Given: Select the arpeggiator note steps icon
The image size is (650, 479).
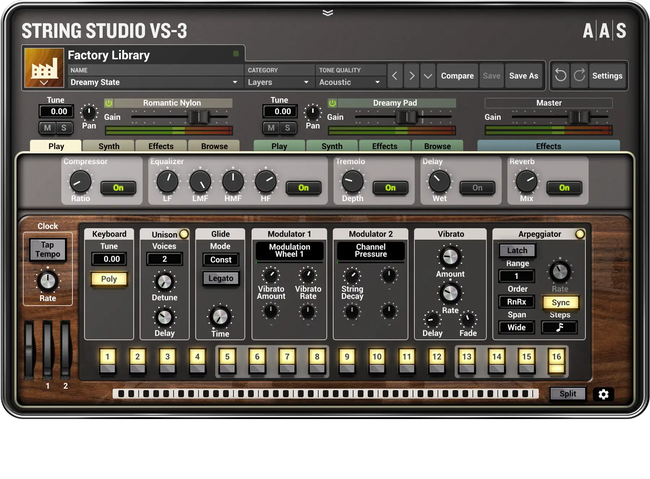Looking at the screenshot, I should (x=559, y=328).
